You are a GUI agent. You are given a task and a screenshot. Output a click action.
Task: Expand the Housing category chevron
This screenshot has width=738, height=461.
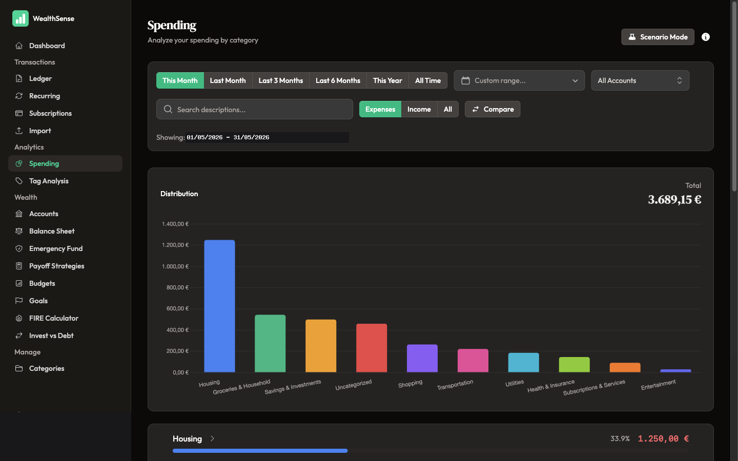tap(212, 438)
